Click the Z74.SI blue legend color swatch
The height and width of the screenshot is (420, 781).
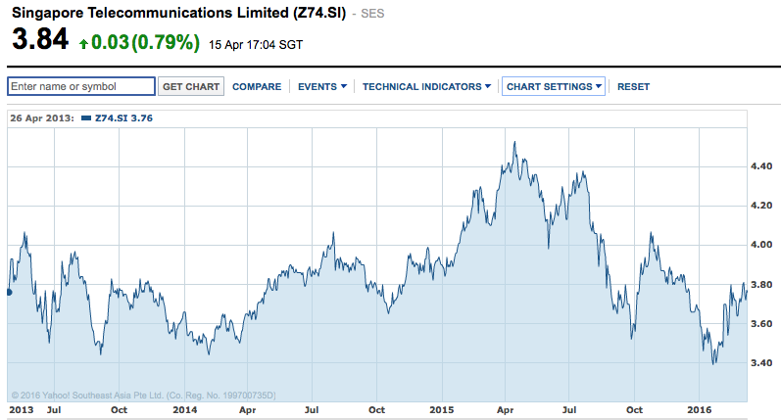[x=86, y=118]
